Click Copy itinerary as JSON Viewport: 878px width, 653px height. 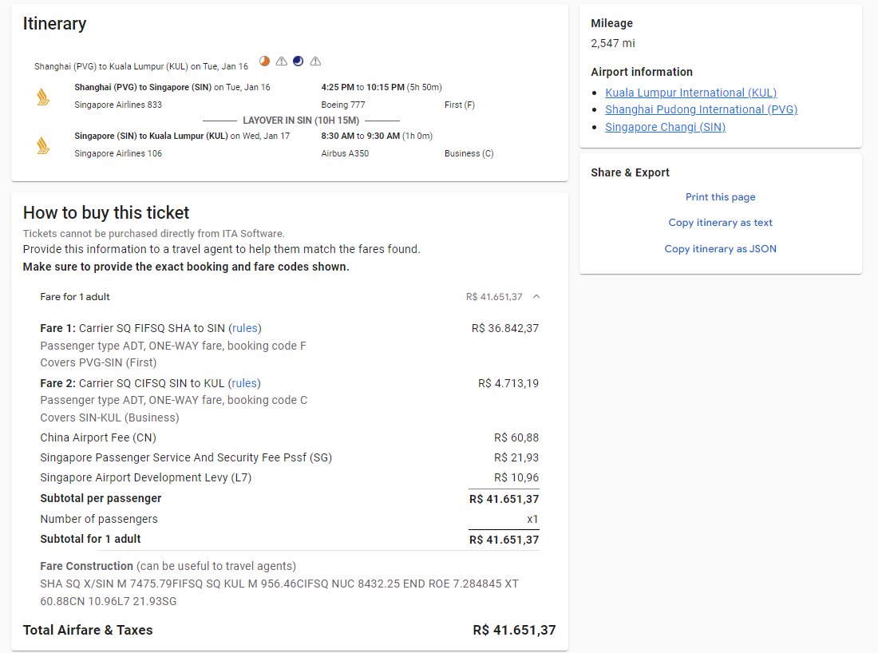coord(720,248)
